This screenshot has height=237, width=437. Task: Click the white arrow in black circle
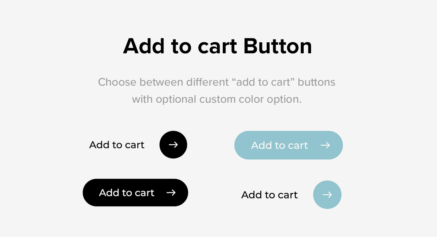tap(173, 145)
